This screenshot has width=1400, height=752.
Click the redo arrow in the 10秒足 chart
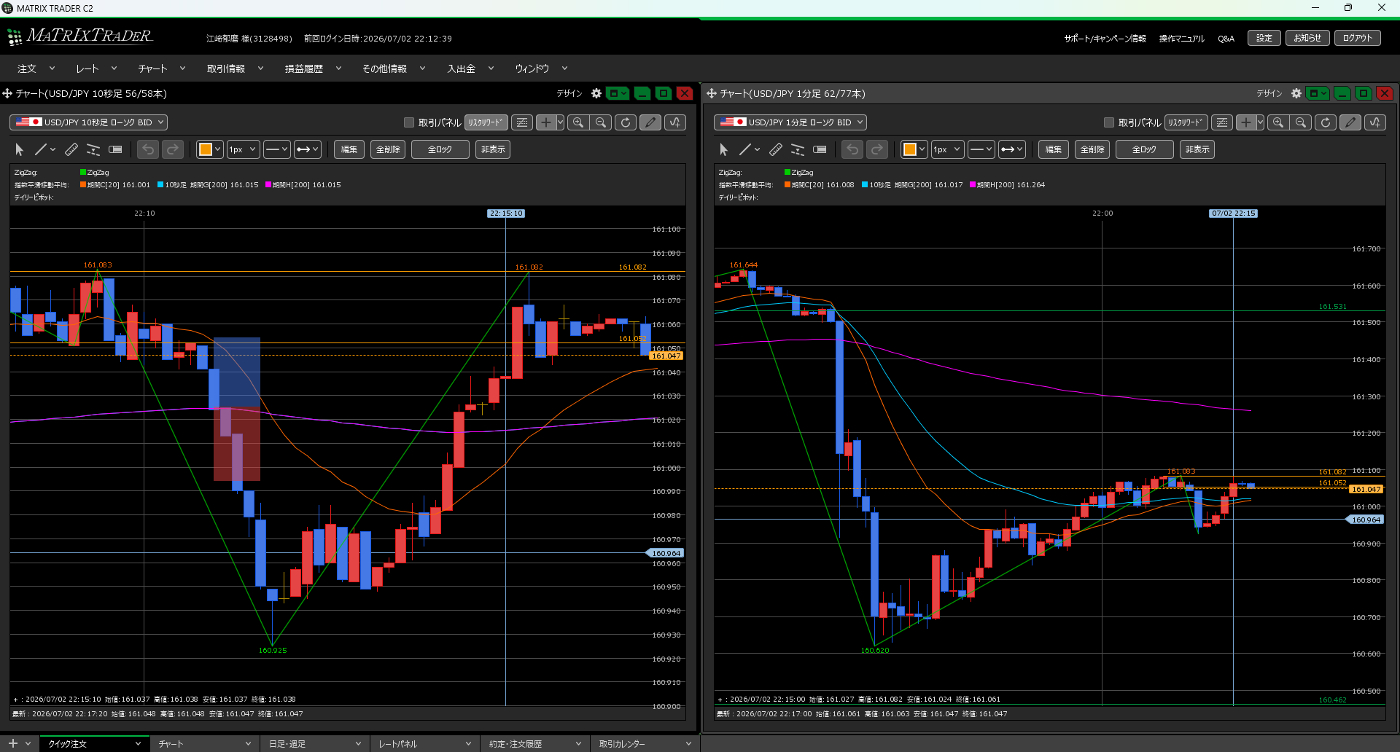pyautogui.click(x=173, y=149)
